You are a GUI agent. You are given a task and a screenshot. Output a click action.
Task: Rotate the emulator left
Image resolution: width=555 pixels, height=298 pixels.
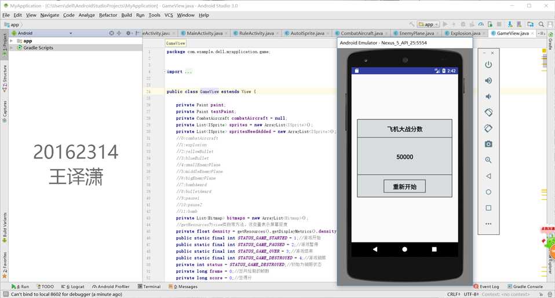488,112
